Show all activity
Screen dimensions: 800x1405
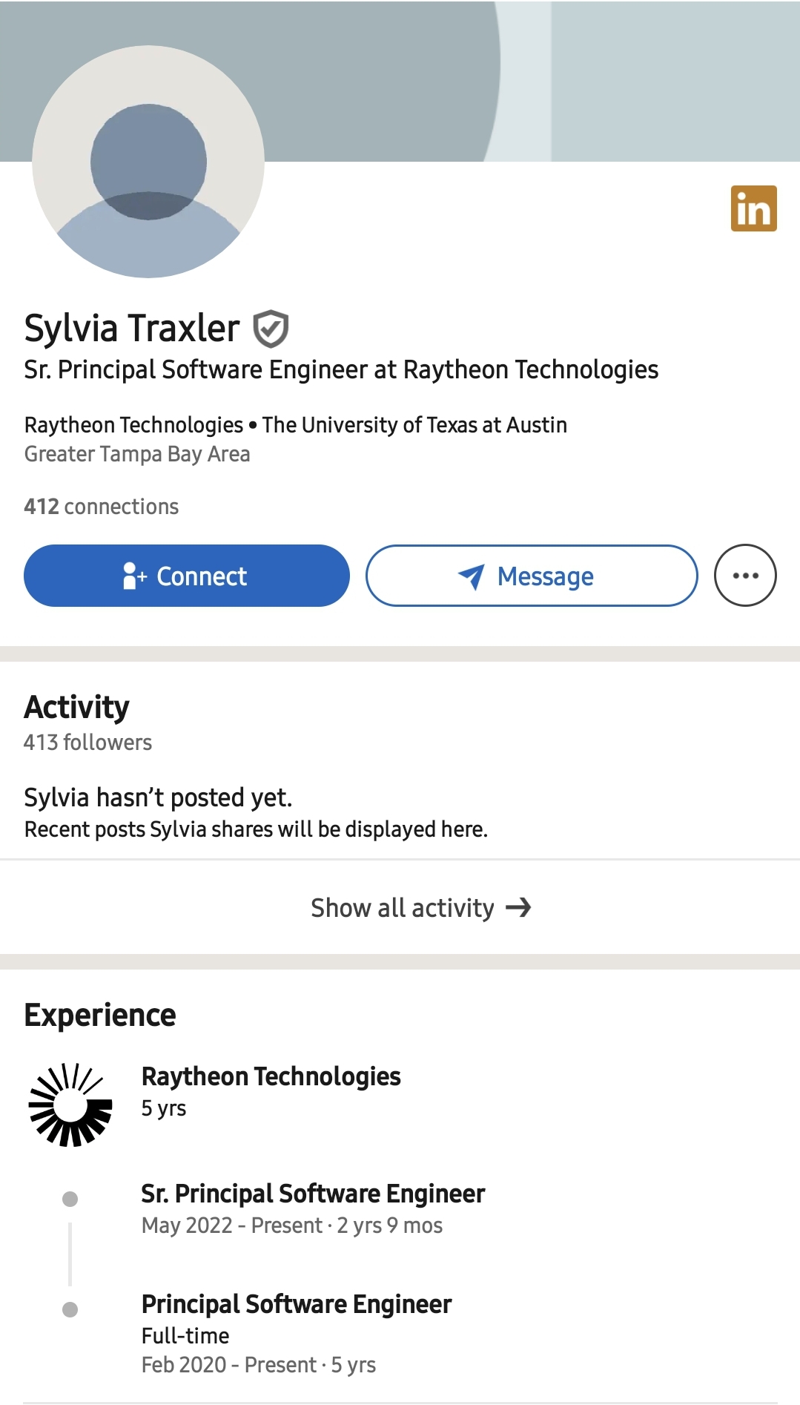[421, 907]
